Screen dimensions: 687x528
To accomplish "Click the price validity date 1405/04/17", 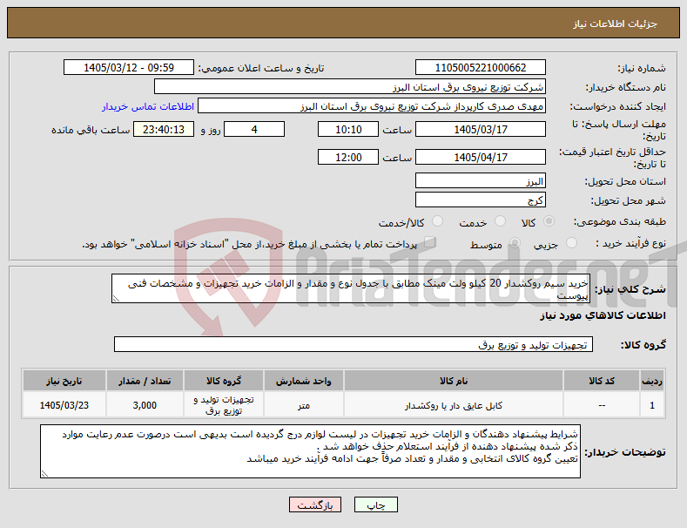I will coord(480,157).
